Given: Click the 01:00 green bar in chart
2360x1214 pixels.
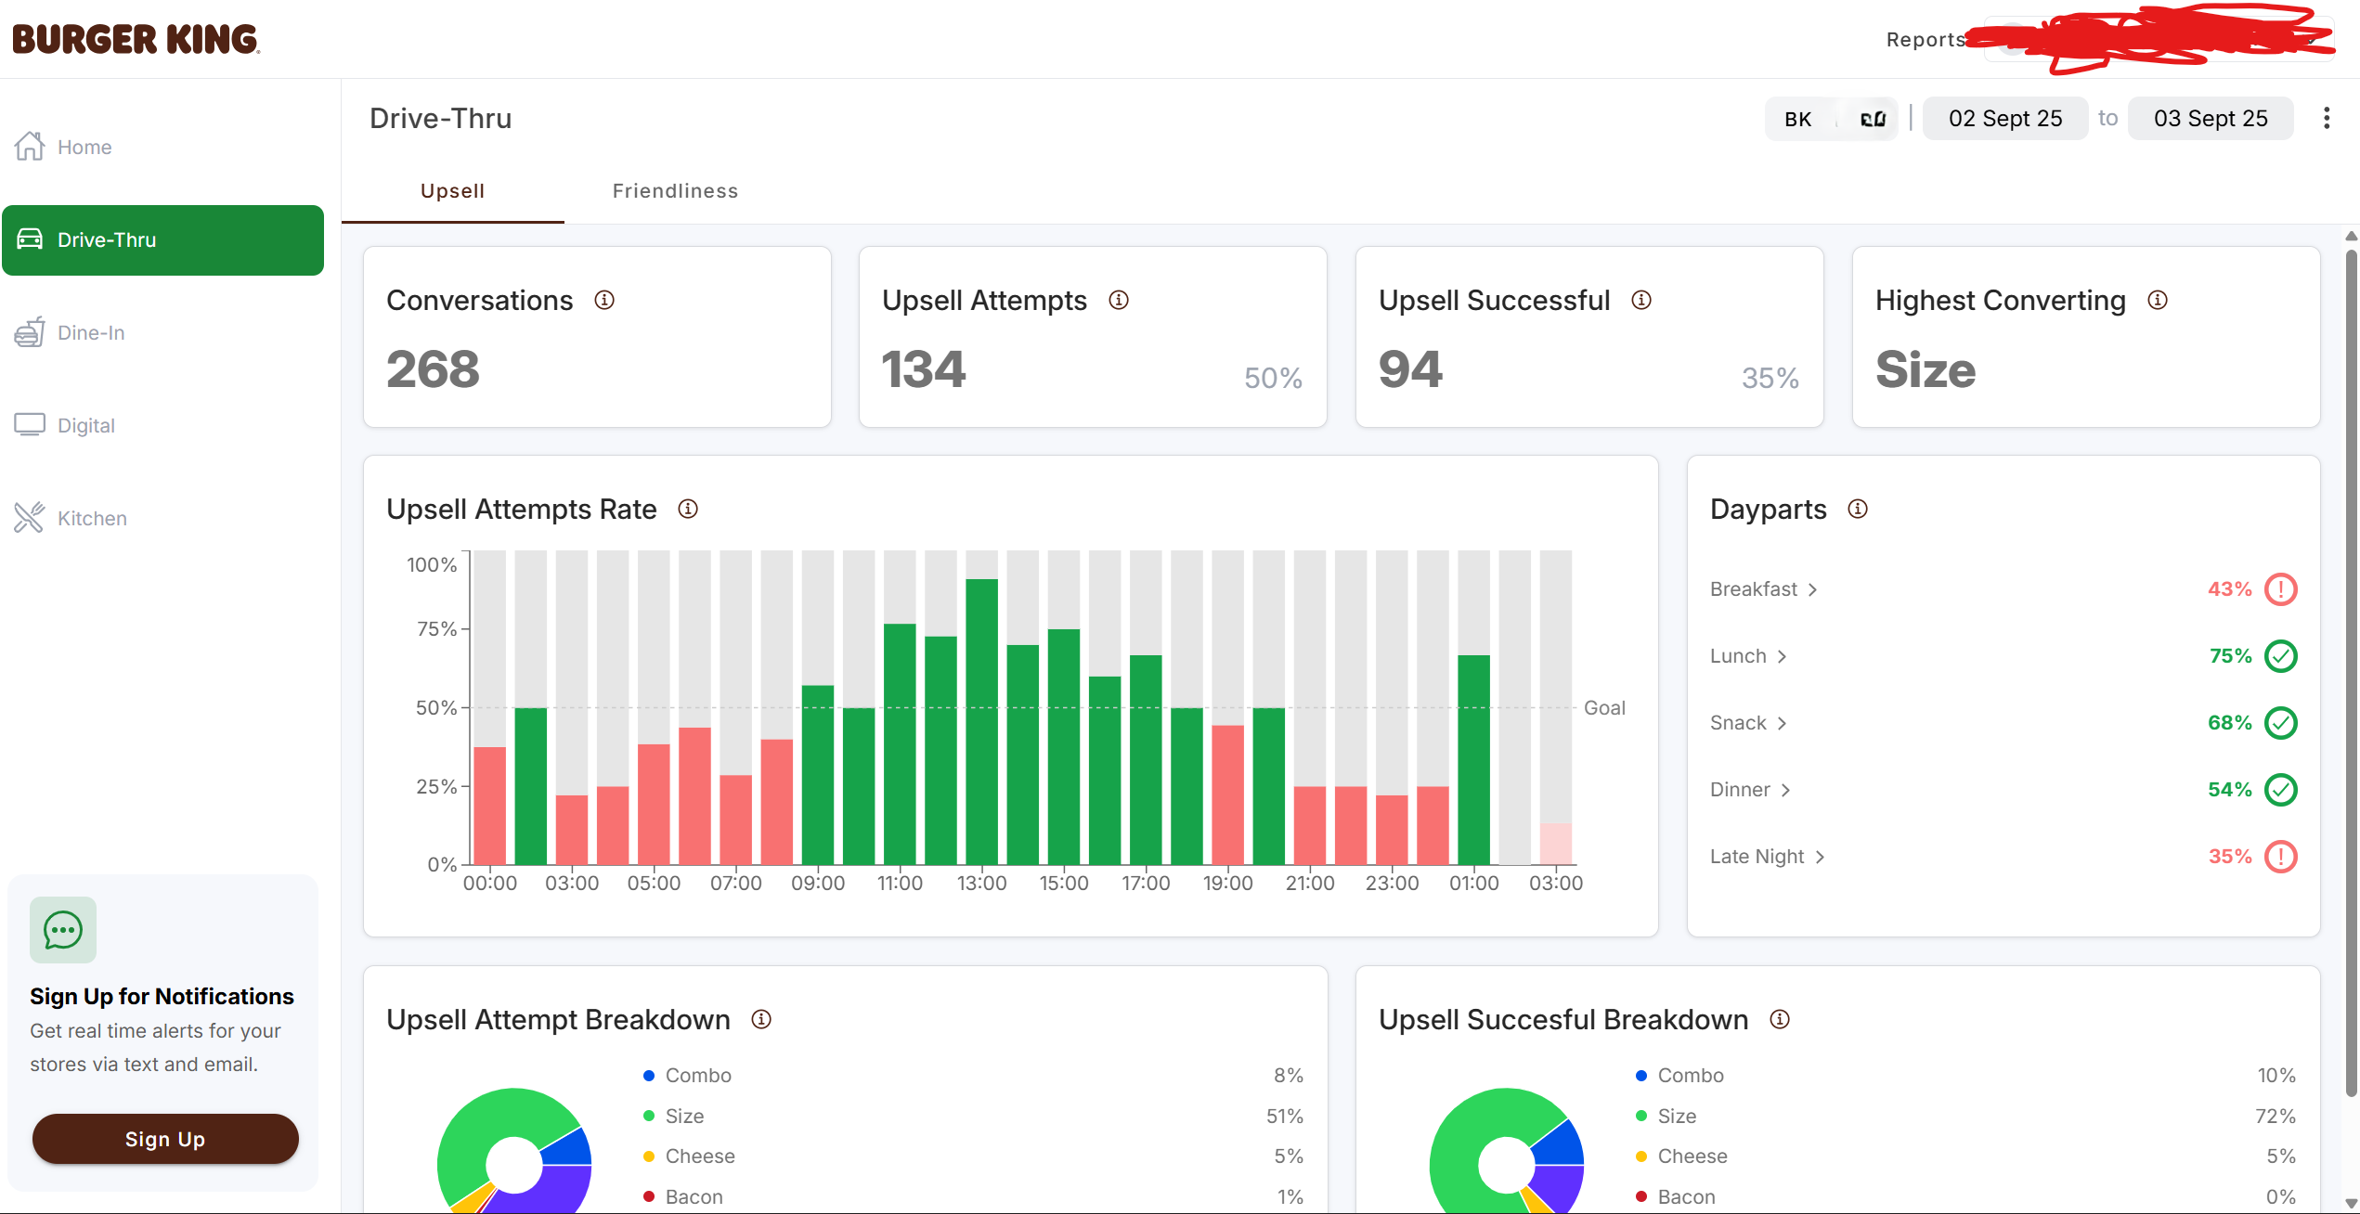Looking at the screenshot, I should tap(1473, 760).
